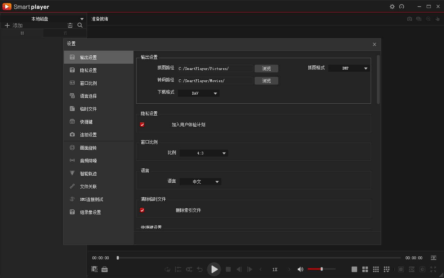444x278 pixels.
Task: Uncheck 加入用户体验计划 checkbox
Action: coord(142,125)
